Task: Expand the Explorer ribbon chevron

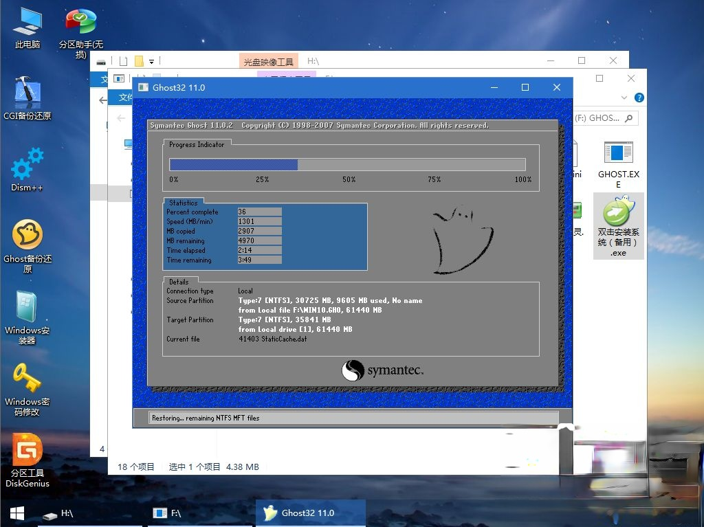Action: pos(623,98)
